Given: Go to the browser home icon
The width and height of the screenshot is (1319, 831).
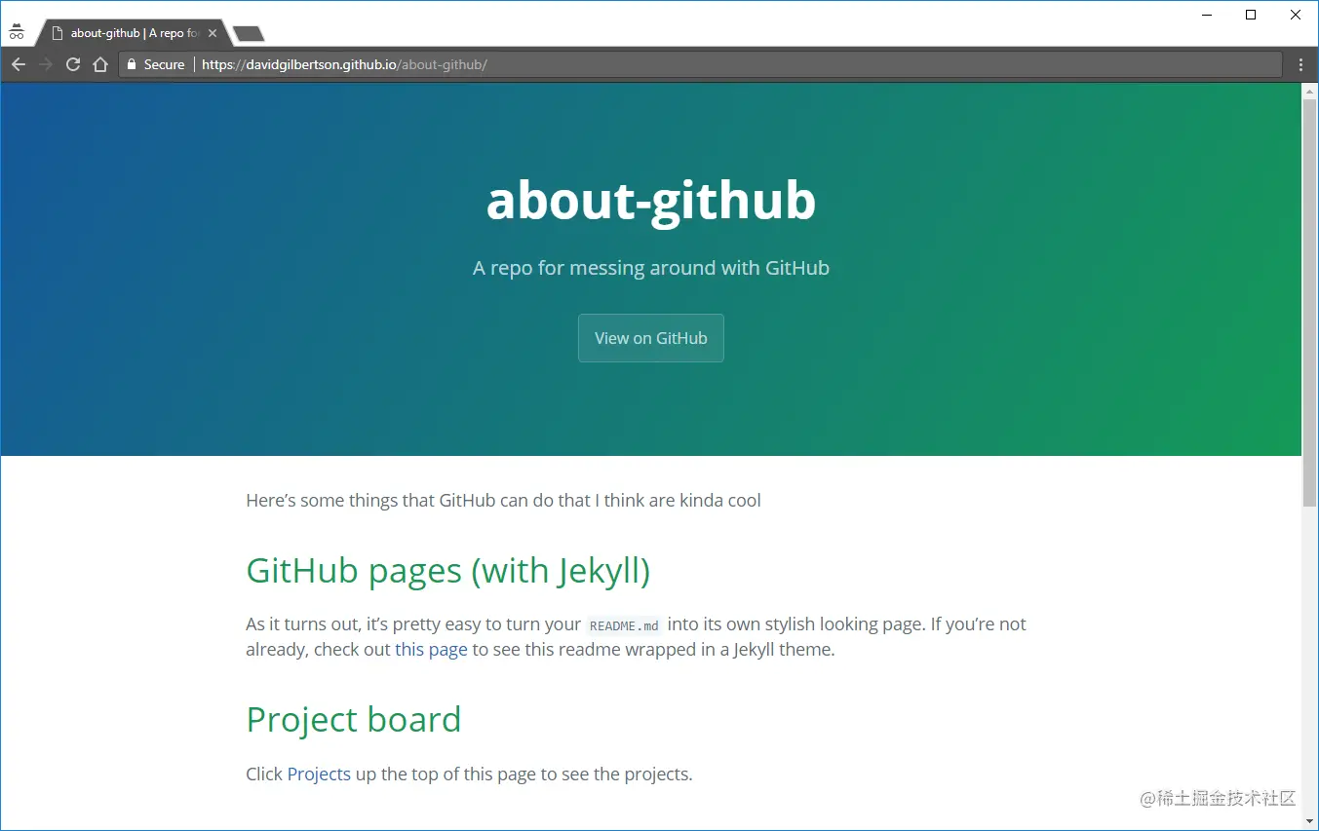Looking at the screenshot, I should [99, 64].
